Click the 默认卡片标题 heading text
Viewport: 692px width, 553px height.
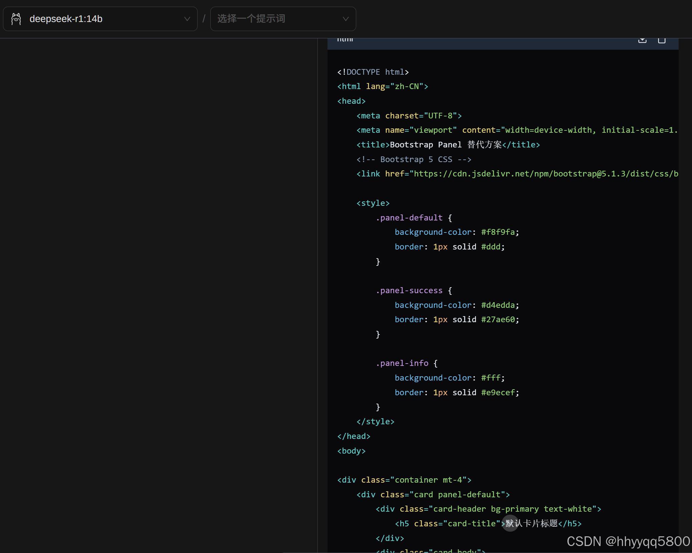coord(531,524)
